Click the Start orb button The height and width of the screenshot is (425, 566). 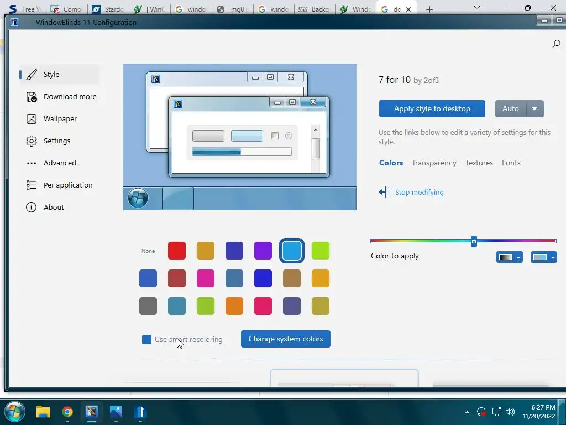point(14,412)
